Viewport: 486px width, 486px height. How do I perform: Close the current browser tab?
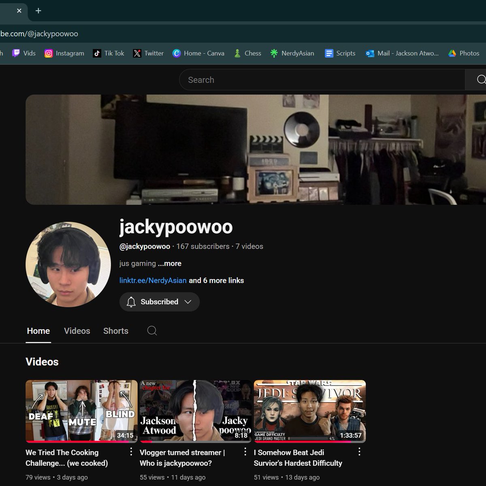19,11
